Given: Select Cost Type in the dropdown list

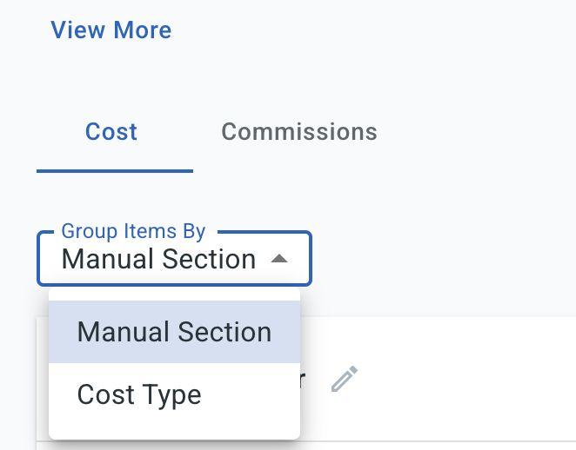Looking at the screenshot, I should (139, 394).
